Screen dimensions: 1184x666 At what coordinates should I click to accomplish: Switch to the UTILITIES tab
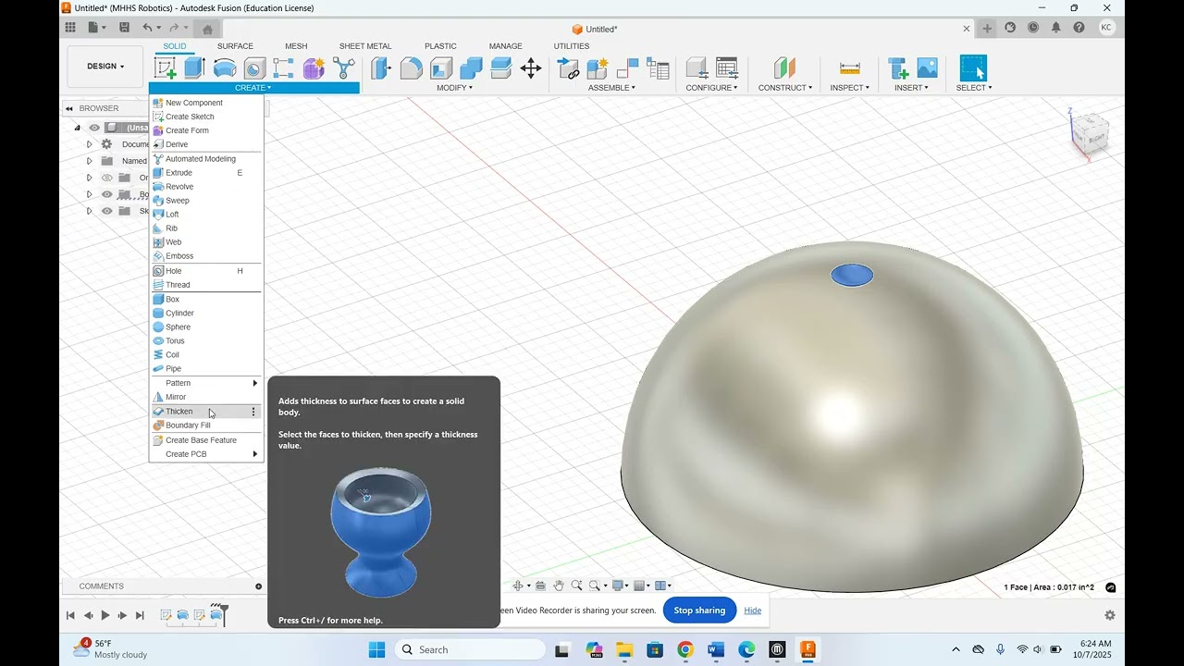(x=572, y=46)
